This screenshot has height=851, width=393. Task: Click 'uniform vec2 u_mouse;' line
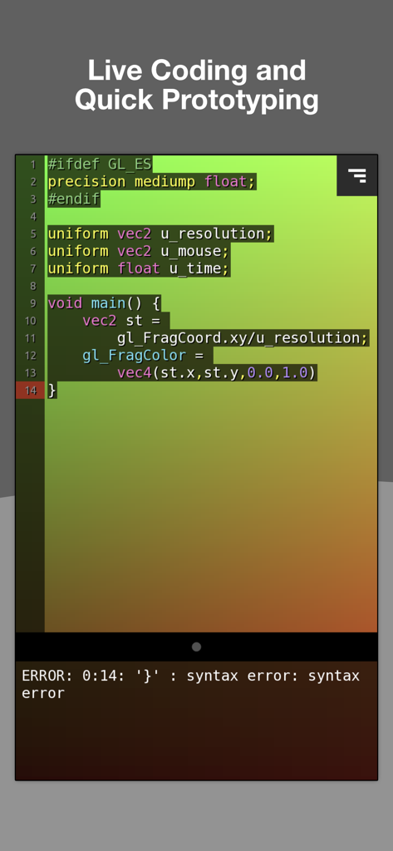139,251
